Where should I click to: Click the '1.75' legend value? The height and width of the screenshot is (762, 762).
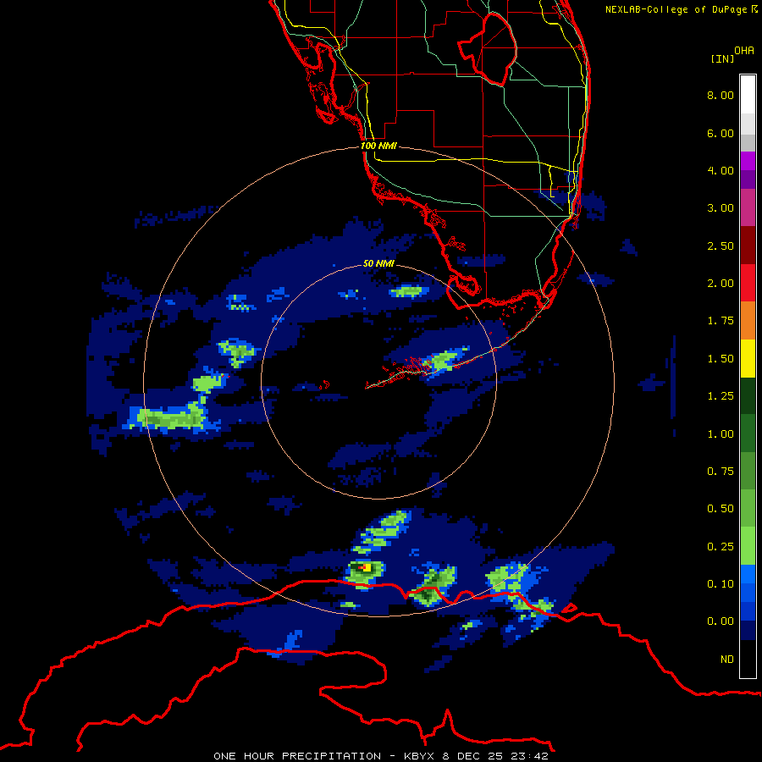pyautogui.click(x=721, y=321)
